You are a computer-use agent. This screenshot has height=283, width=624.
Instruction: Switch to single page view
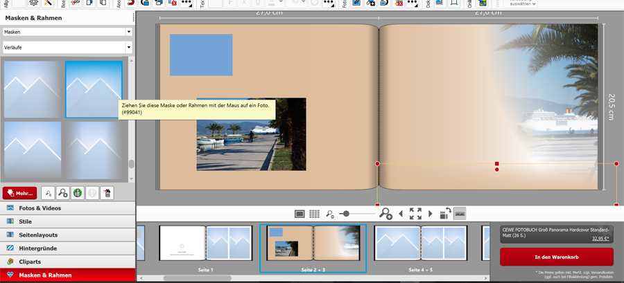click(300, 214)
